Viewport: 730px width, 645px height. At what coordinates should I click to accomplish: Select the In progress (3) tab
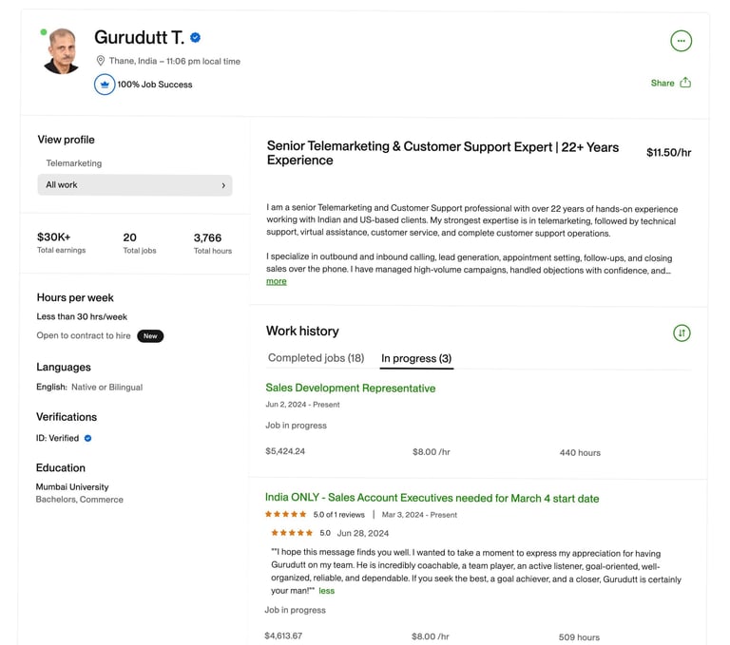pyautogui.click(x=416, y=358)
